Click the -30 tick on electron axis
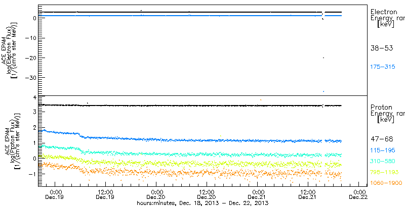The width and height of the screenshot is (405, 207). [x=30, y=77]
